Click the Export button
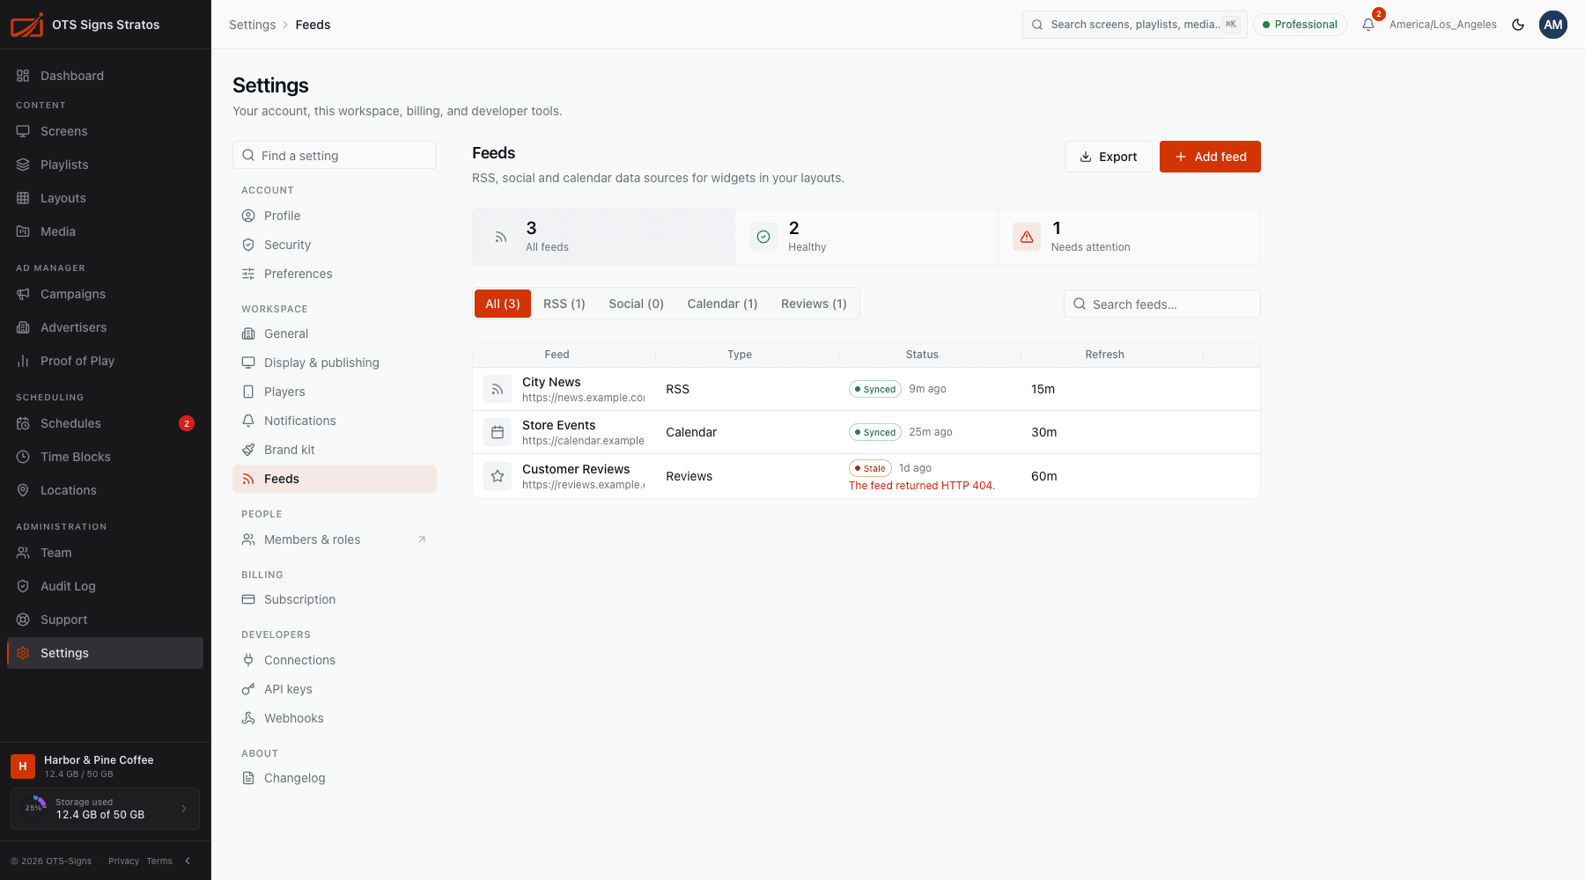Screen dimensions: 1585x880 pyautogui.click(x=1109, y=157)
